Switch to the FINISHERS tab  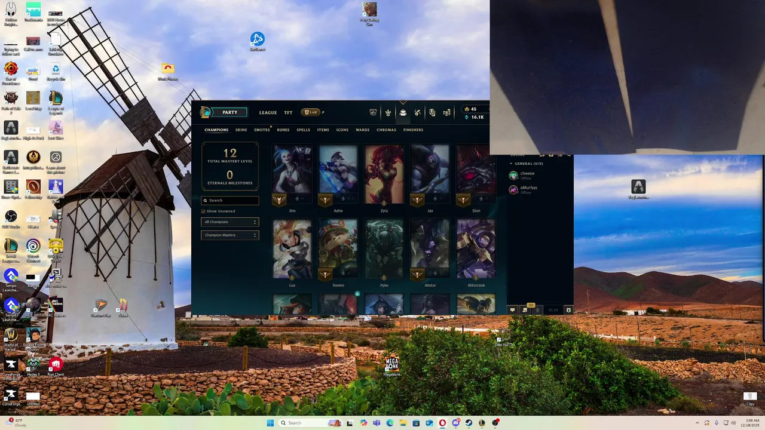pyautogui.click(x=414, y=130)
